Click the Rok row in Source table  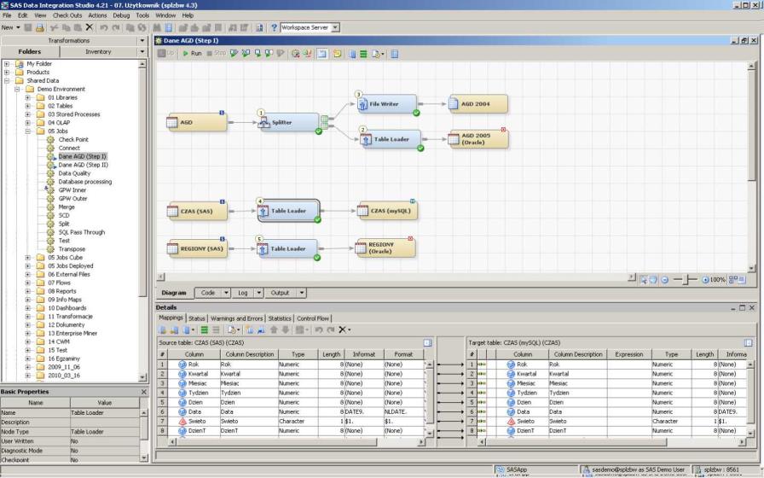tap(291, 364)
